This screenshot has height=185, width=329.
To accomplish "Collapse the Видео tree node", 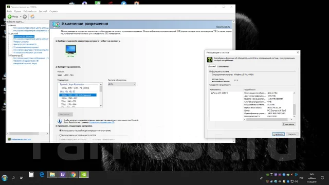I will click(x=9, y=25).
